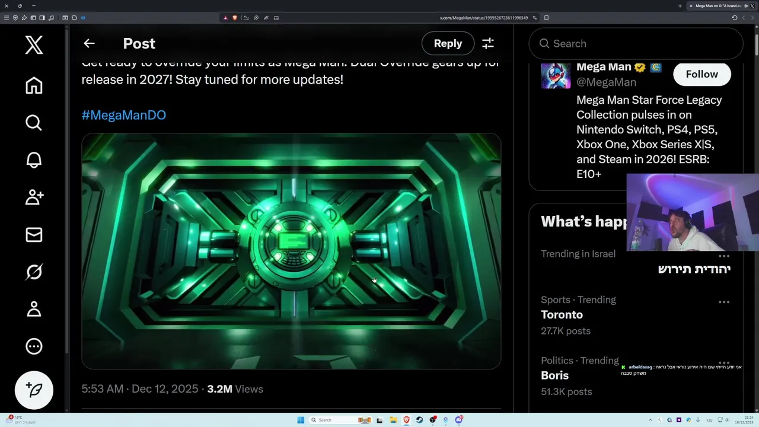Image resolution: width=759 pixels, height=427 pixels.
Task: Go to Home in X sidebar
Action: pos(34,85)
